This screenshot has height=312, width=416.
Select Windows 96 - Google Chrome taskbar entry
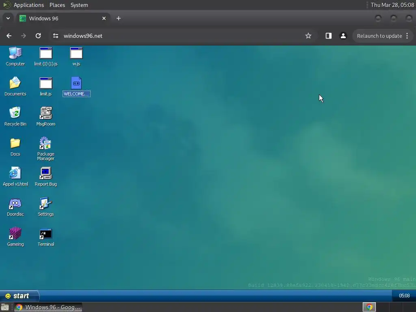[48, 307]
